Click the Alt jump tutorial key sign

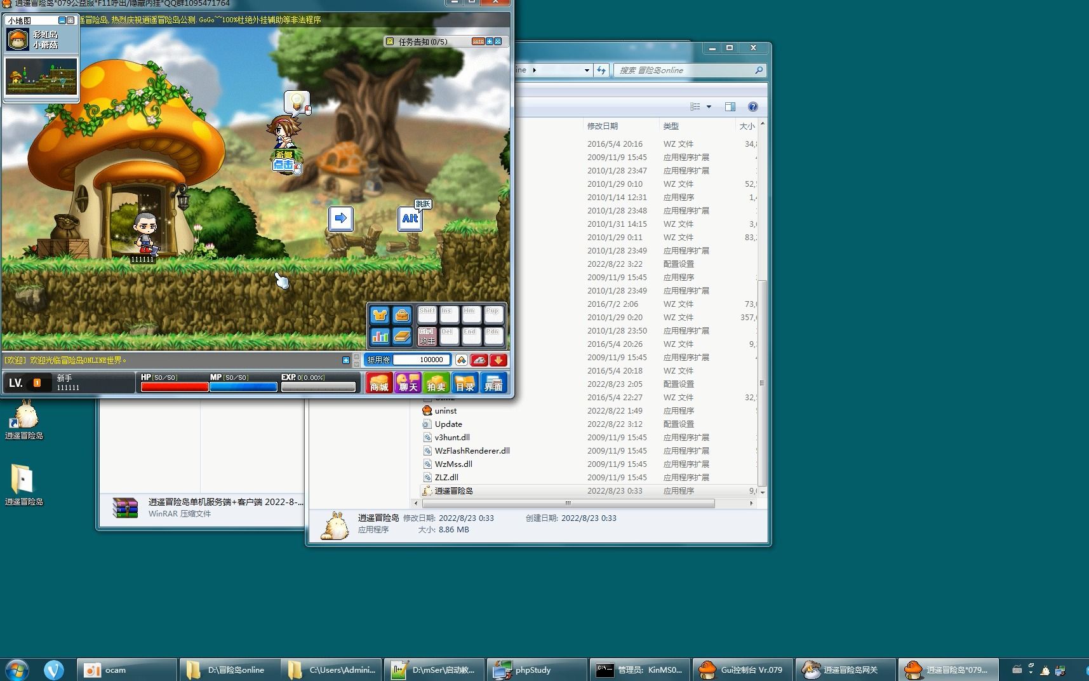pos(410,219)
